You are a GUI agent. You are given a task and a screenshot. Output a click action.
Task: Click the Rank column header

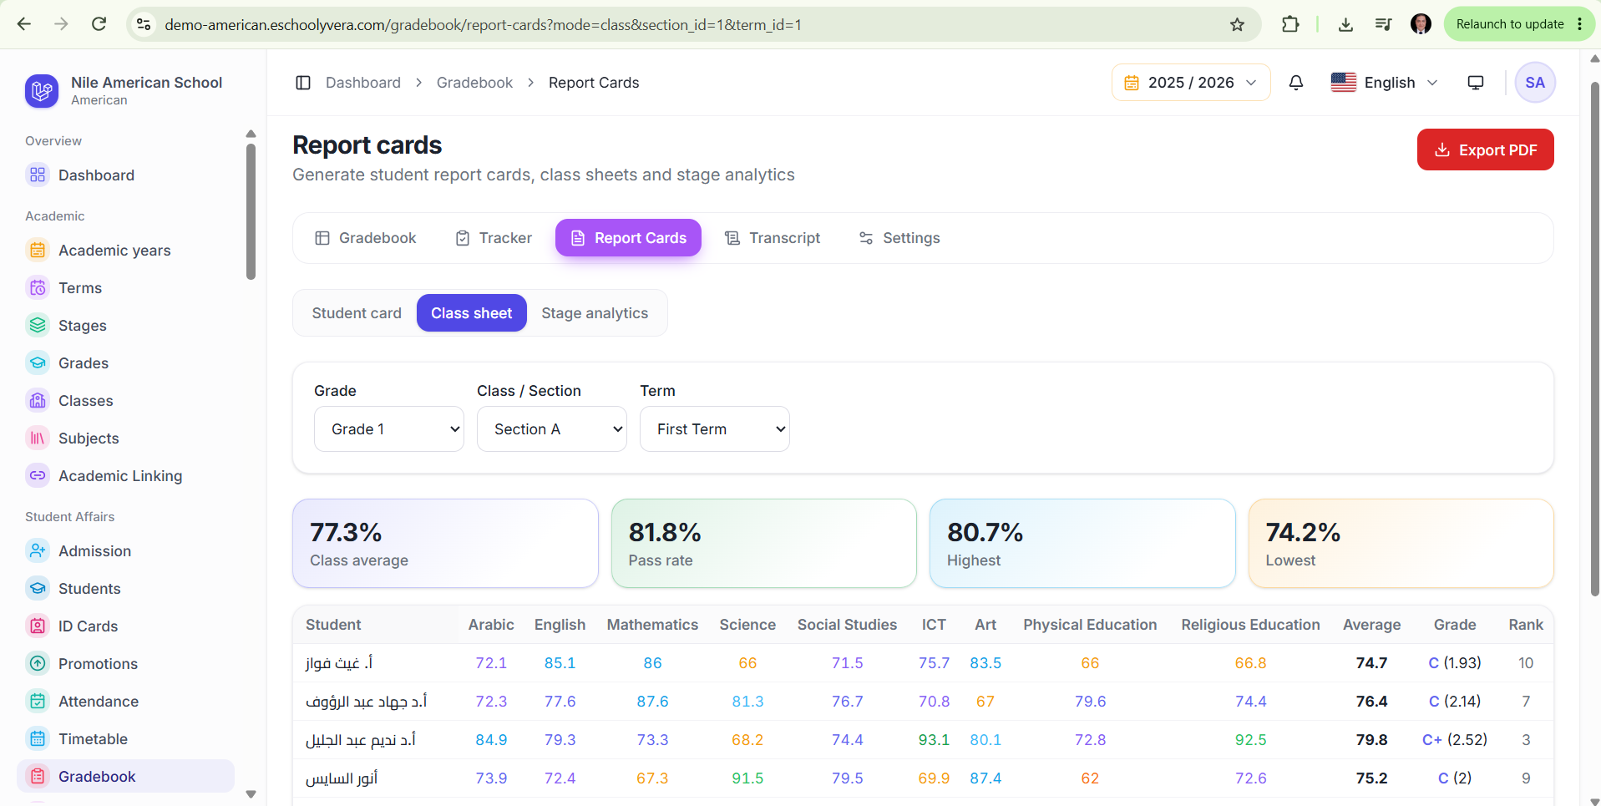(x=1526, y=625)
